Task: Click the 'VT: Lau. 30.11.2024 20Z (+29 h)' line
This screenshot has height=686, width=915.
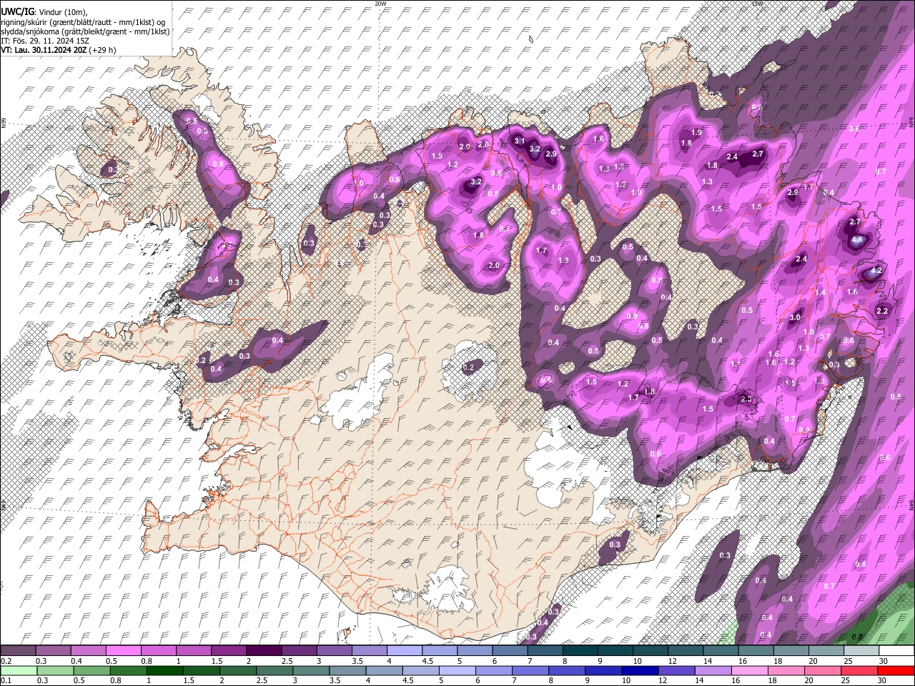Action: pos(59,50)
